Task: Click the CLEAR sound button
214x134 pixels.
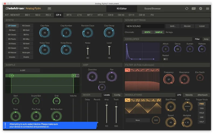Action: [202, 26]
